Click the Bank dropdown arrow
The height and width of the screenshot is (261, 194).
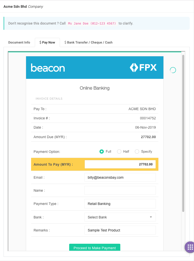pyautogui.click(x=151, y=217)
